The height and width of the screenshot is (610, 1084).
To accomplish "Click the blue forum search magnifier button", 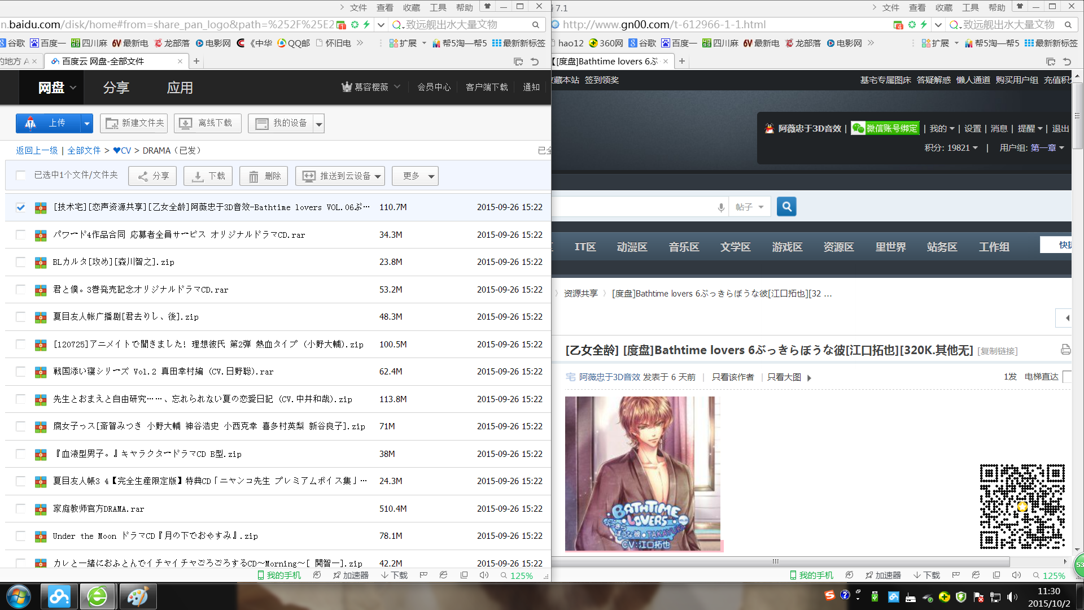I will 786,207.
